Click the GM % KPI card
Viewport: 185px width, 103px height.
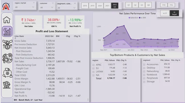[x=54, y=22]
